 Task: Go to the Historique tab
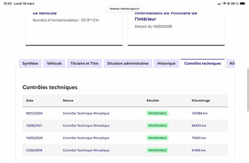click(166, 63)
